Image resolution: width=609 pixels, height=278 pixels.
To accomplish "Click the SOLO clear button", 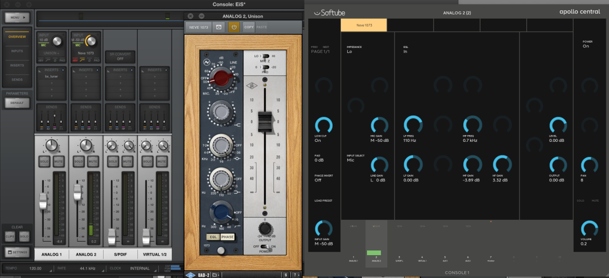I will pyautogui.click(x=24, y=236).
